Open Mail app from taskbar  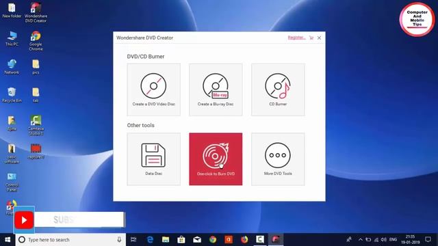pyautogui.click(x=197, y=240)
